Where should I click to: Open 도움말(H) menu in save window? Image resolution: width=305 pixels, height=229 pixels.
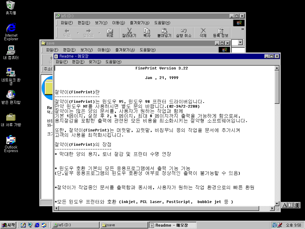(148, 50)
